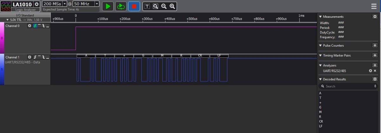Image resolution: width=381 pixels, height=133 pixels.
Task: Click decoded 'A' frame label on waveform
Action: 86,56
